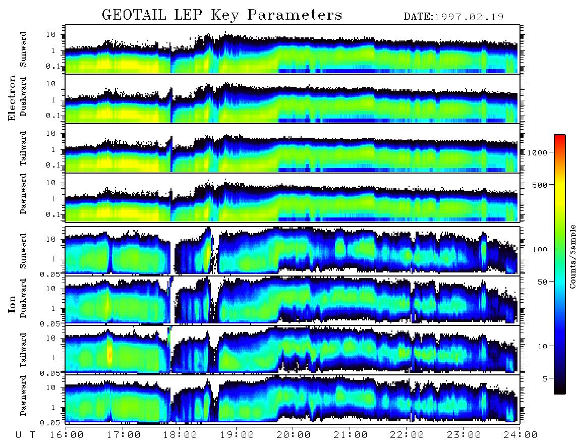
Task: Click the 16:00 time tick label
Action: click(x=67, y=435)
